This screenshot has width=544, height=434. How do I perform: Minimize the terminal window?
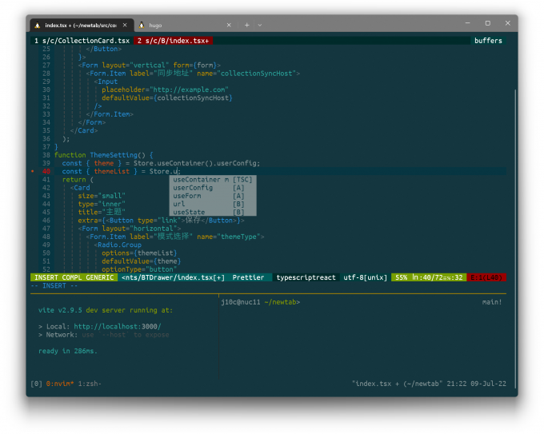(468, 23)
